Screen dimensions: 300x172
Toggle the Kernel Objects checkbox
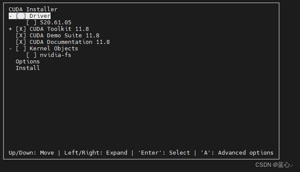(x=20, y=49)
